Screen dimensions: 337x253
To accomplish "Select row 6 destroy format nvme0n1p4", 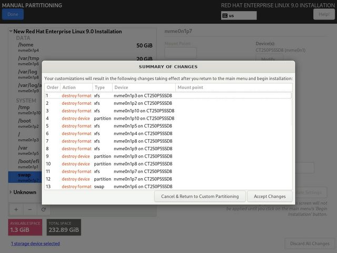I will tap(168, 133).
